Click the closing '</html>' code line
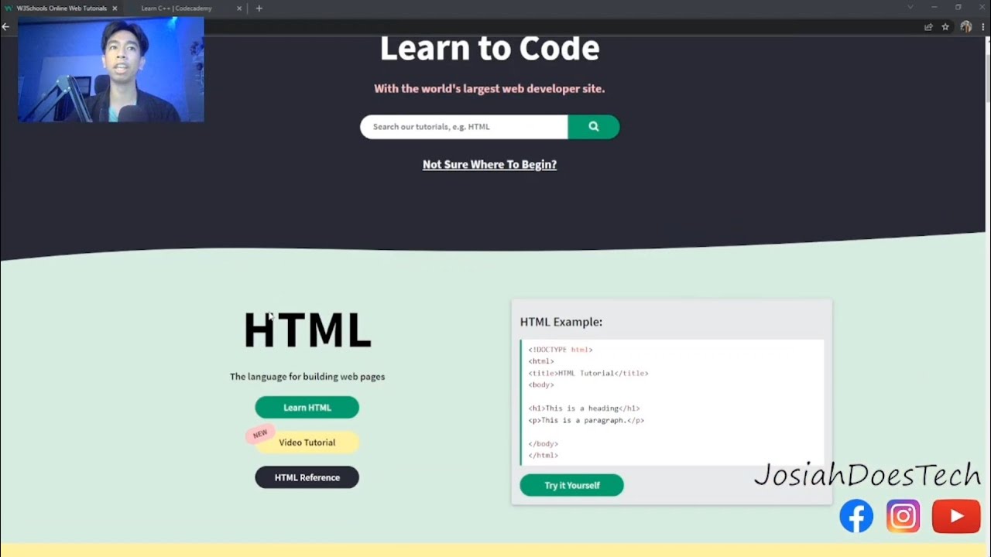 point(544,455)
